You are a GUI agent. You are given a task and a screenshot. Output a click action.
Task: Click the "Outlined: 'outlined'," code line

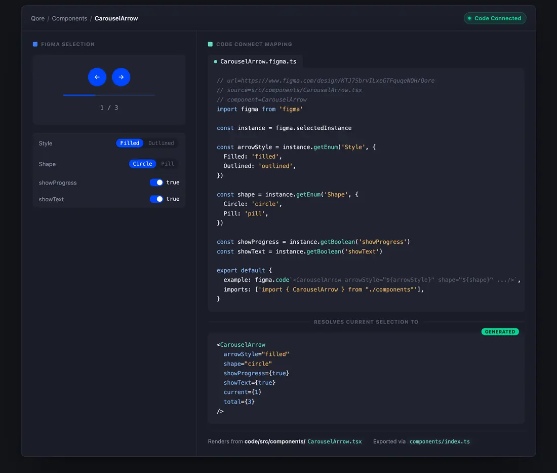[260, 166]
